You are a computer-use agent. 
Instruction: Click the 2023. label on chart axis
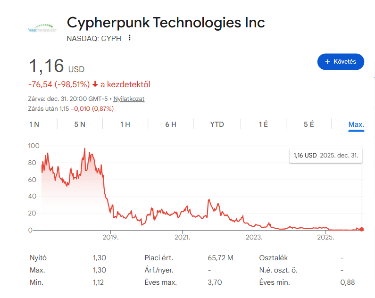pos(254,237)
